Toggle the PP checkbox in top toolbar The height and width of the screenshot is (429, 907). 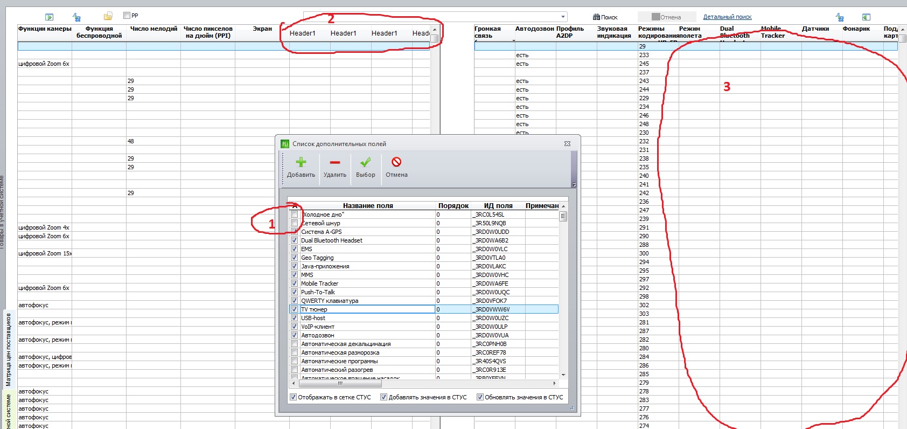[127, 16]
